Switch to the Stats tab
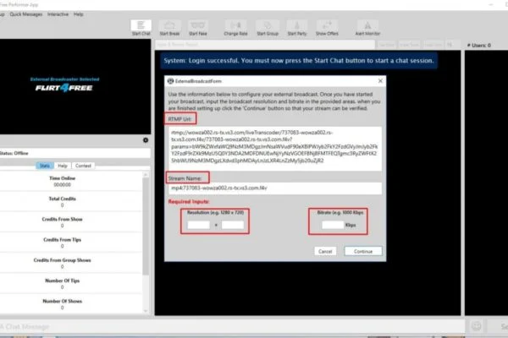This screenshot has width=508, height=338. coord(45,166)
